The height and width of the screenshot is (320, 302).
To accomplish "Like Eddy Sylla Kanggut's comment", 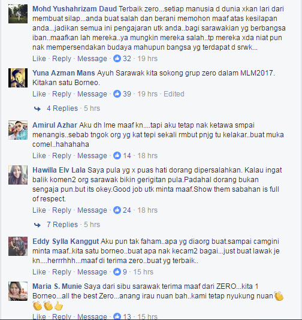I will [39, 271].
